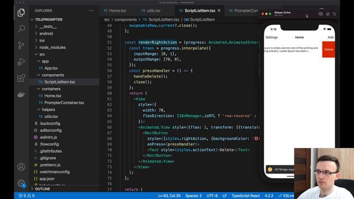Image resolution: width=354 pixels, height=199 pixels.
Task: Open the Run and Debug view
Action: tap(21, 61)
